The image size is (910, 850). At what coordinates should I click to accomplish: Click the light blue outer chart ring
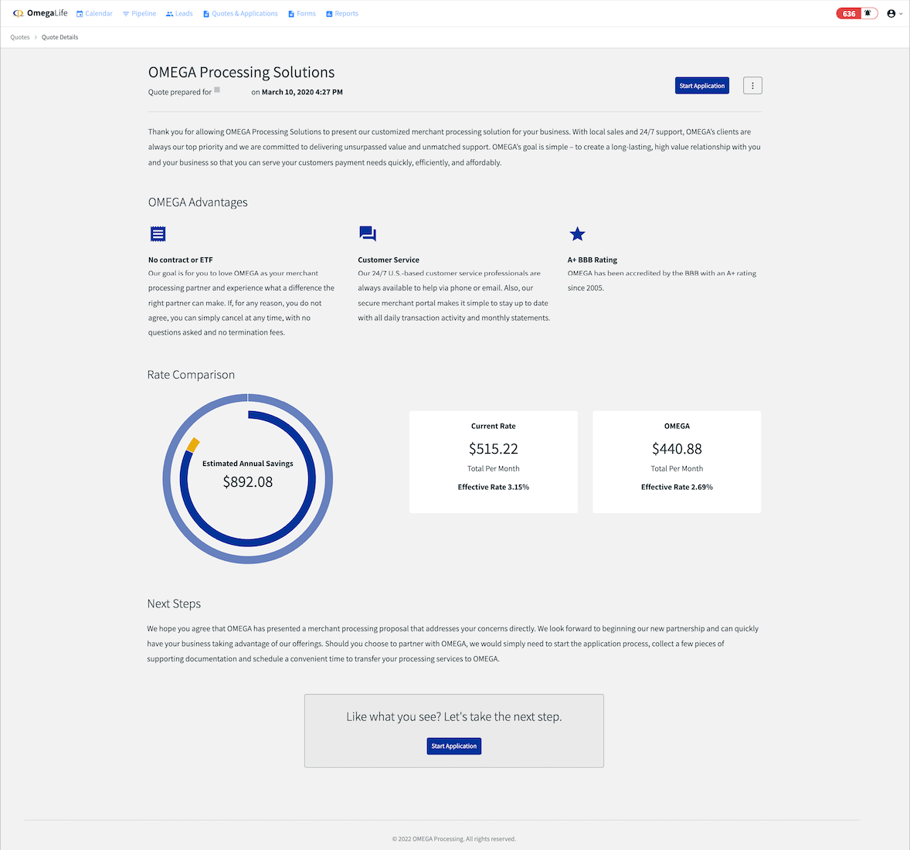tap(248, 559)
